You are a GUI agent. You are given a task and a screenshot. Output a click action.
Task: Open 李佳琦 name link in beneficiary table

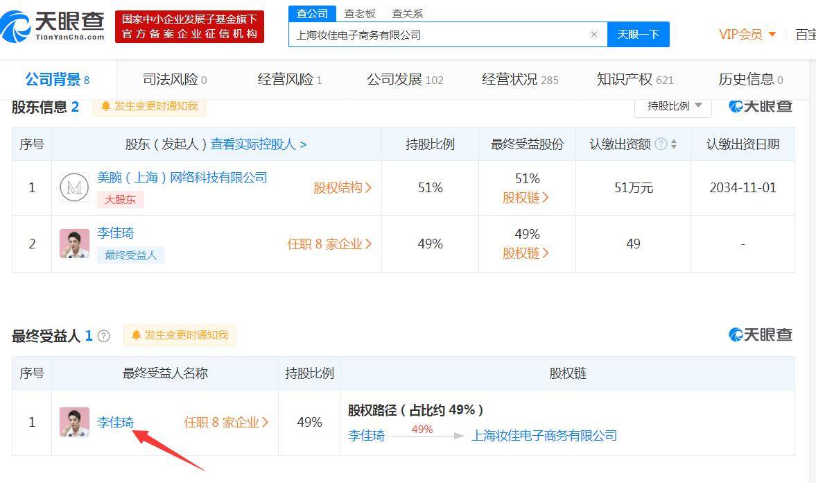tap(116, 423)
